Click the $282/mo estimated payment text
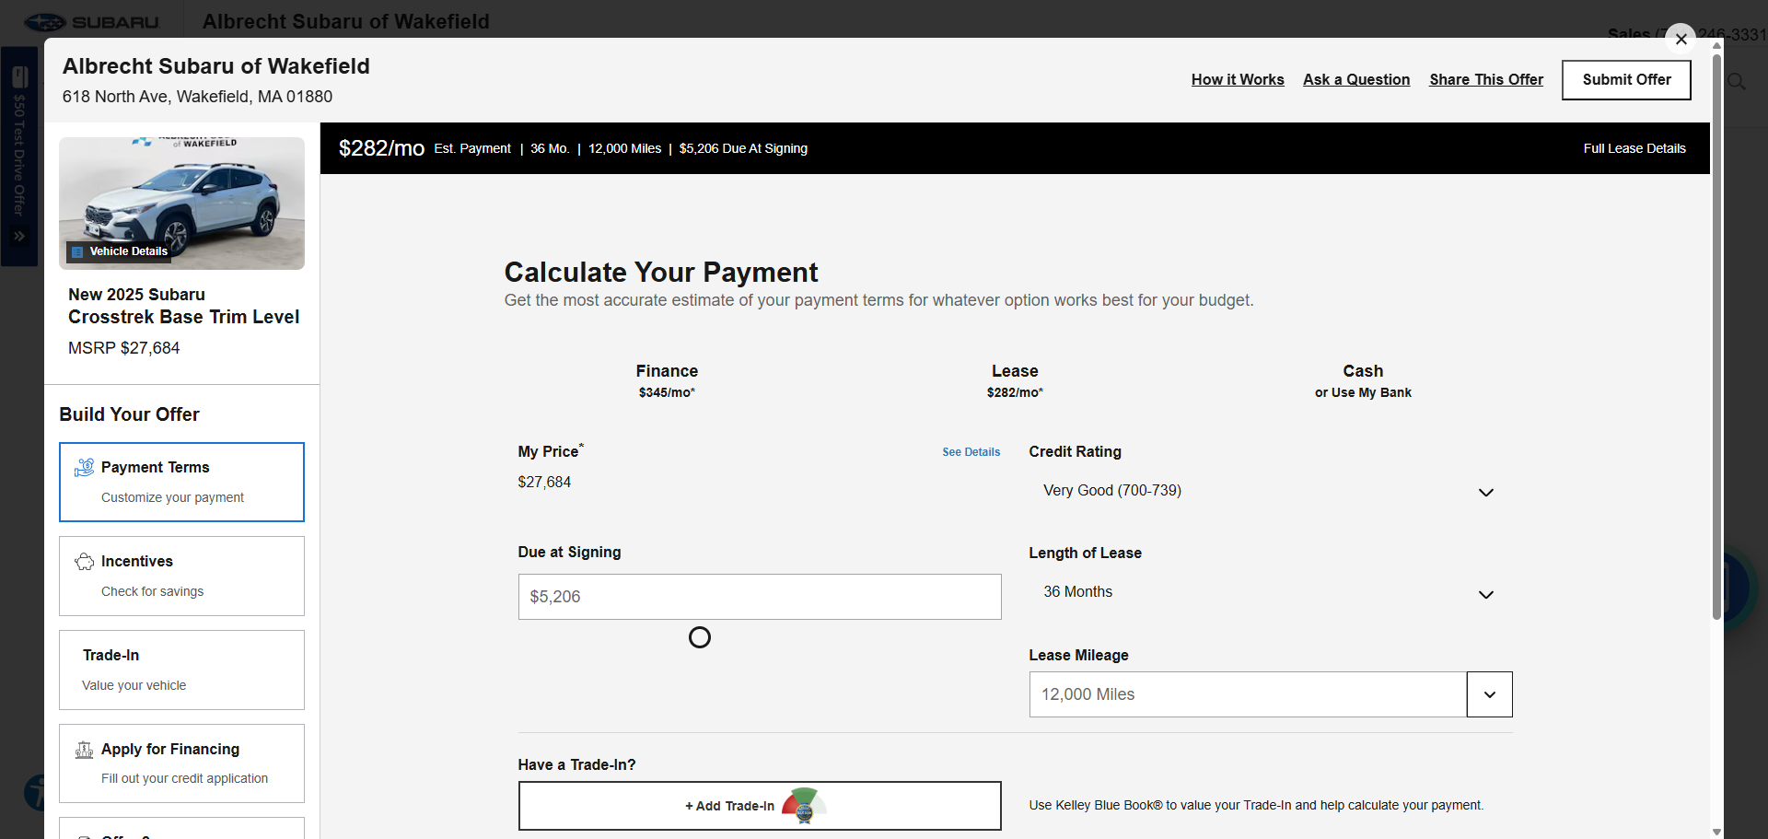Screen dimensions: 1768x839 click(x=381, y=148)
